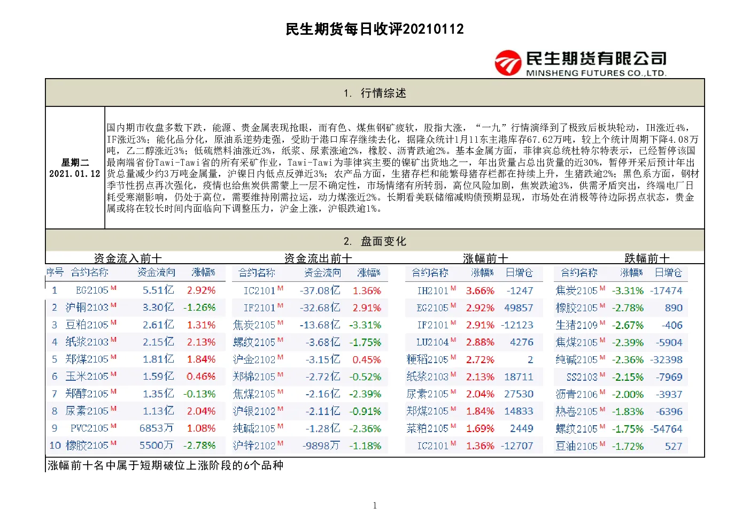Select EG2105 in the inflow table's first row
The width and height of the screenshot is (750, 530).
click(x=92, y=290)
